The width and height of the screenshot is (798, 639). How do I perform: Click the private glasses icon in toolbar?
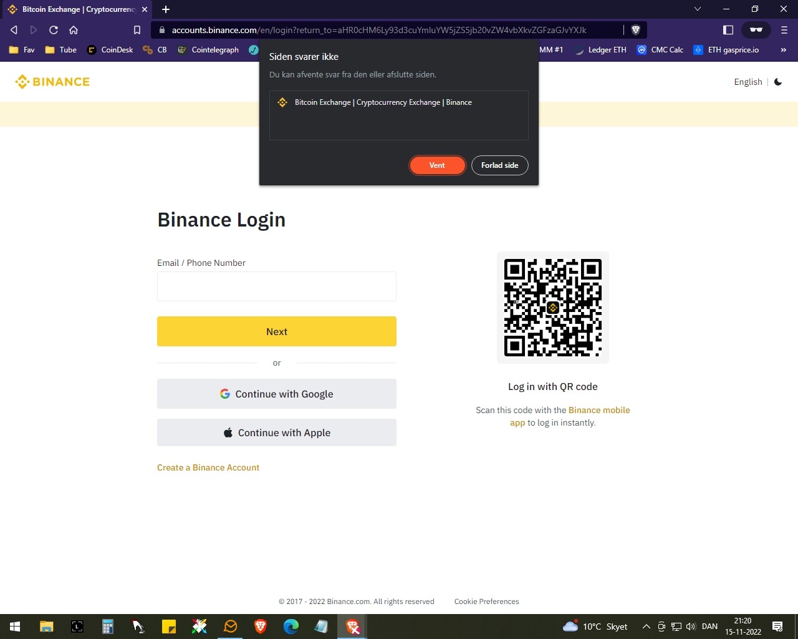coord(756,30)
